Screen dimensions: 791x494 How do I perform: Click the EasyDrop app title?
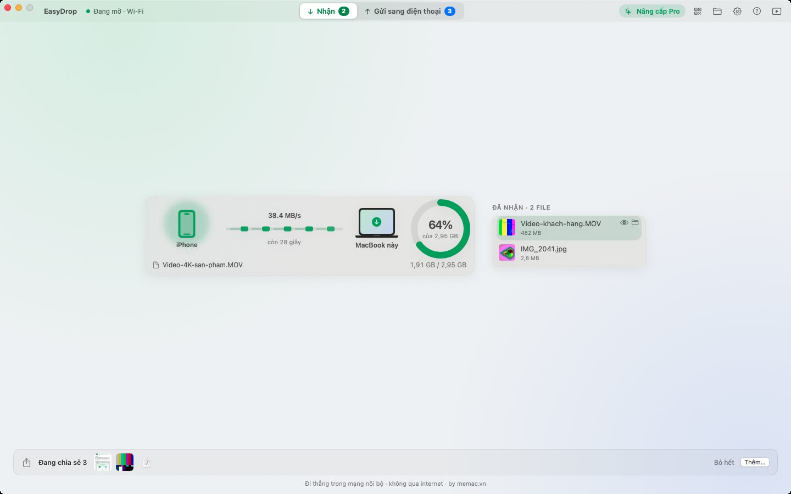click(x=60, y=11)
